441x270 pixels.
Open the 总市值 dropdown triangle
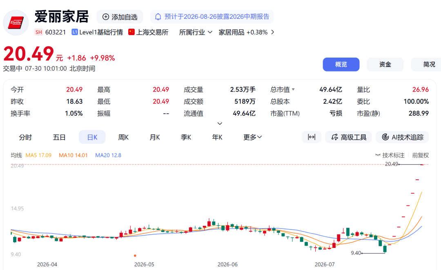pyautogui.click(x=293, y=89)
